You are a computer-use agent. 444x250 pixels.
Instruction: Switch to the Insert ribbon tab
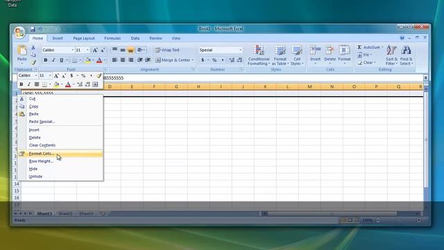(58, 38)
